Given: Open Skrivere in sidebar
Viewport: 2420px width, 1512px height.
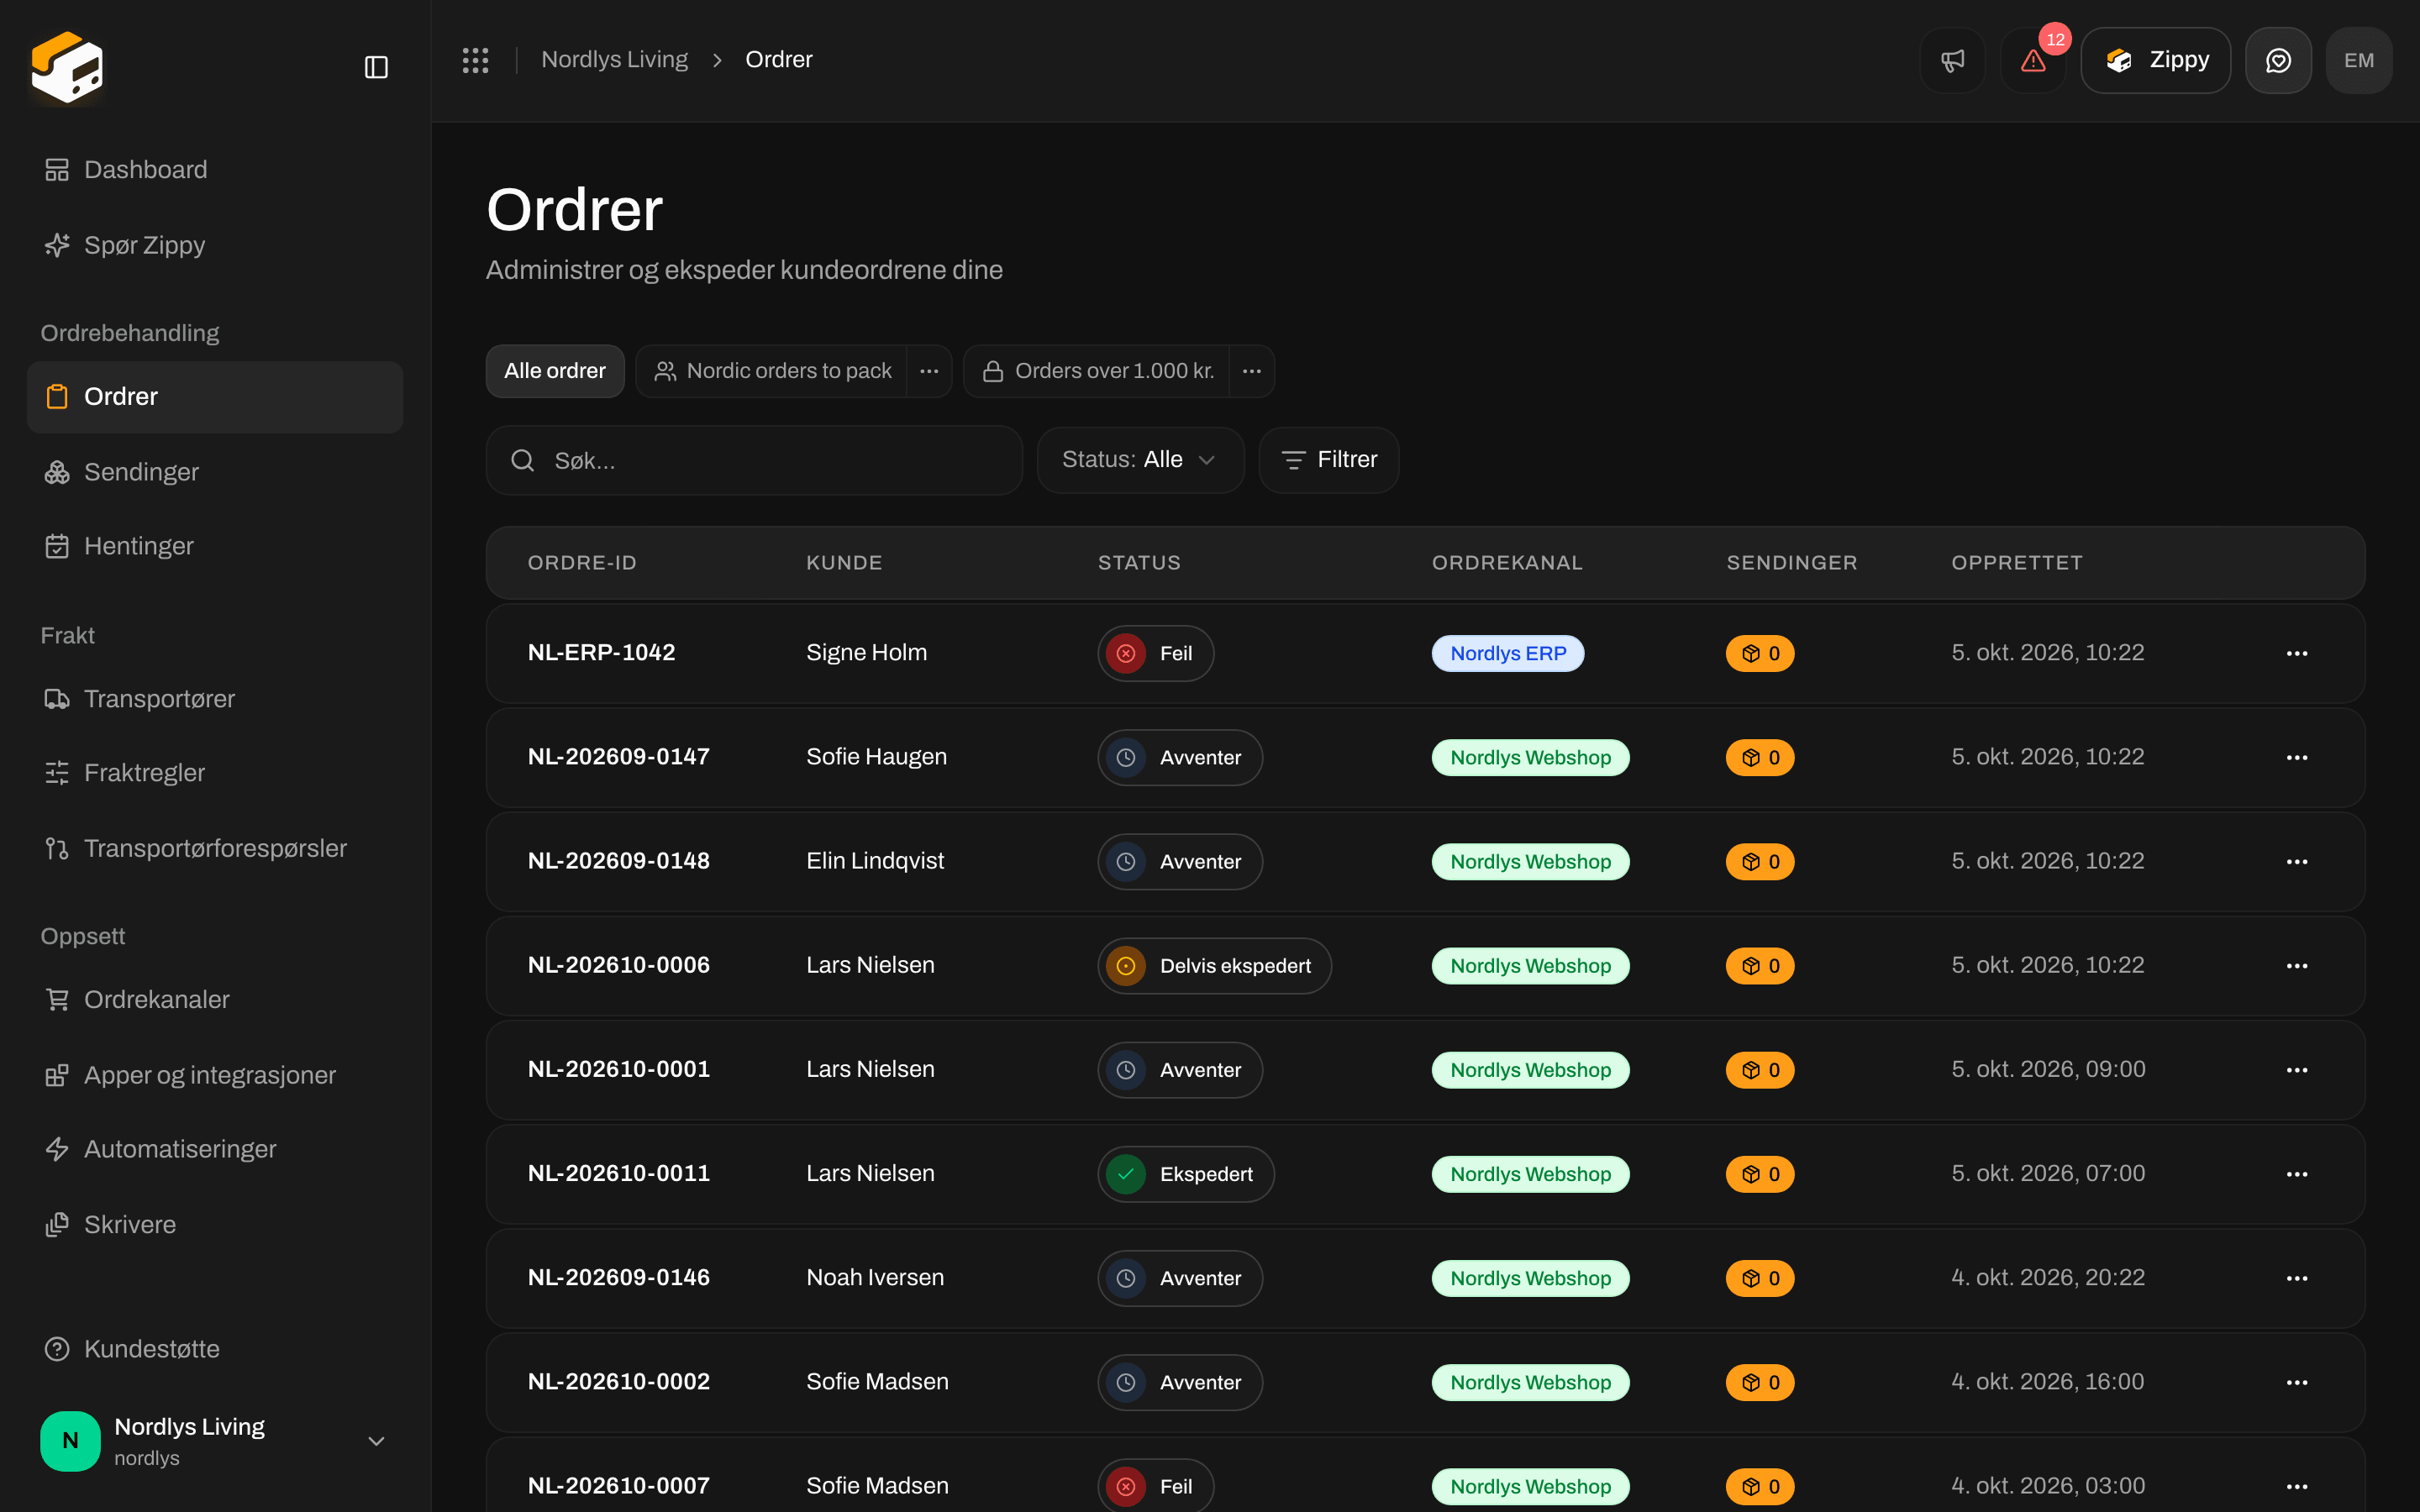Looking at the screenshot, I should pyautogui.click(x=215, y=1224).
